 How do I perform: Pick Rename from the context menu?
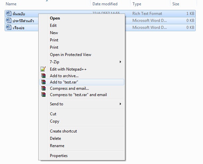click(x=57, y=146)
